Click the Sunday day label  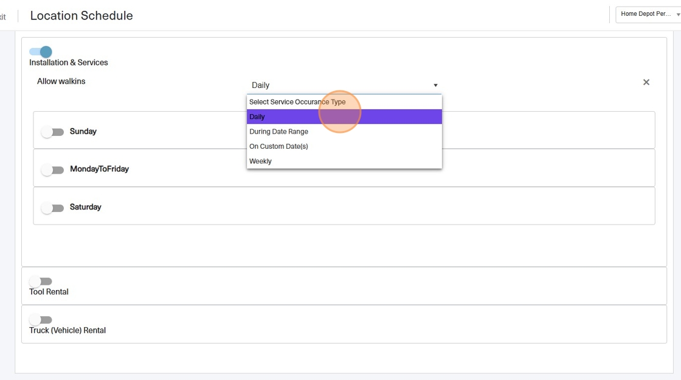click(x=83, y=132)
